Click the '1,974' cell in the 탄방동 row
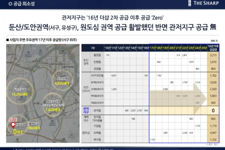 click(191, 62)
